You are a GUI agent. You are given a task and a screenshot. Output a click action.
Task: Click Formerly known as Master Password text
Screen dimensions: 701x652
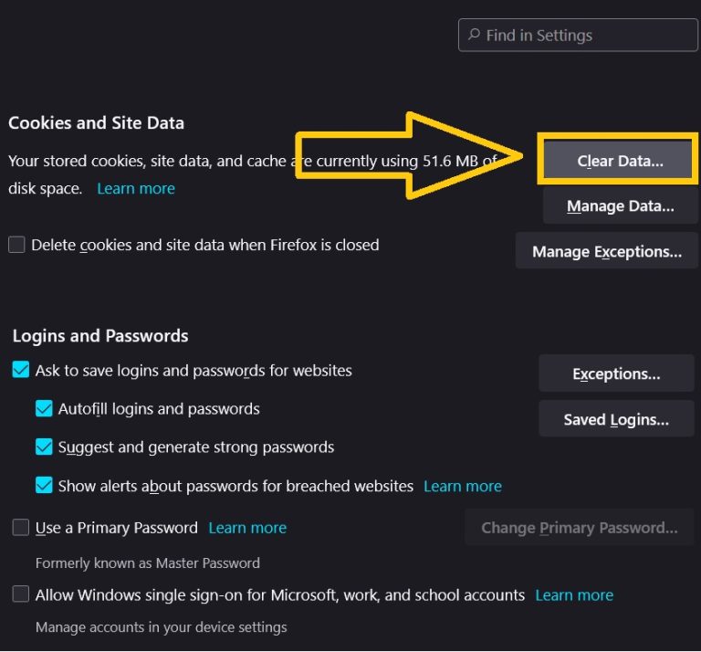click(x=148, y=563)
